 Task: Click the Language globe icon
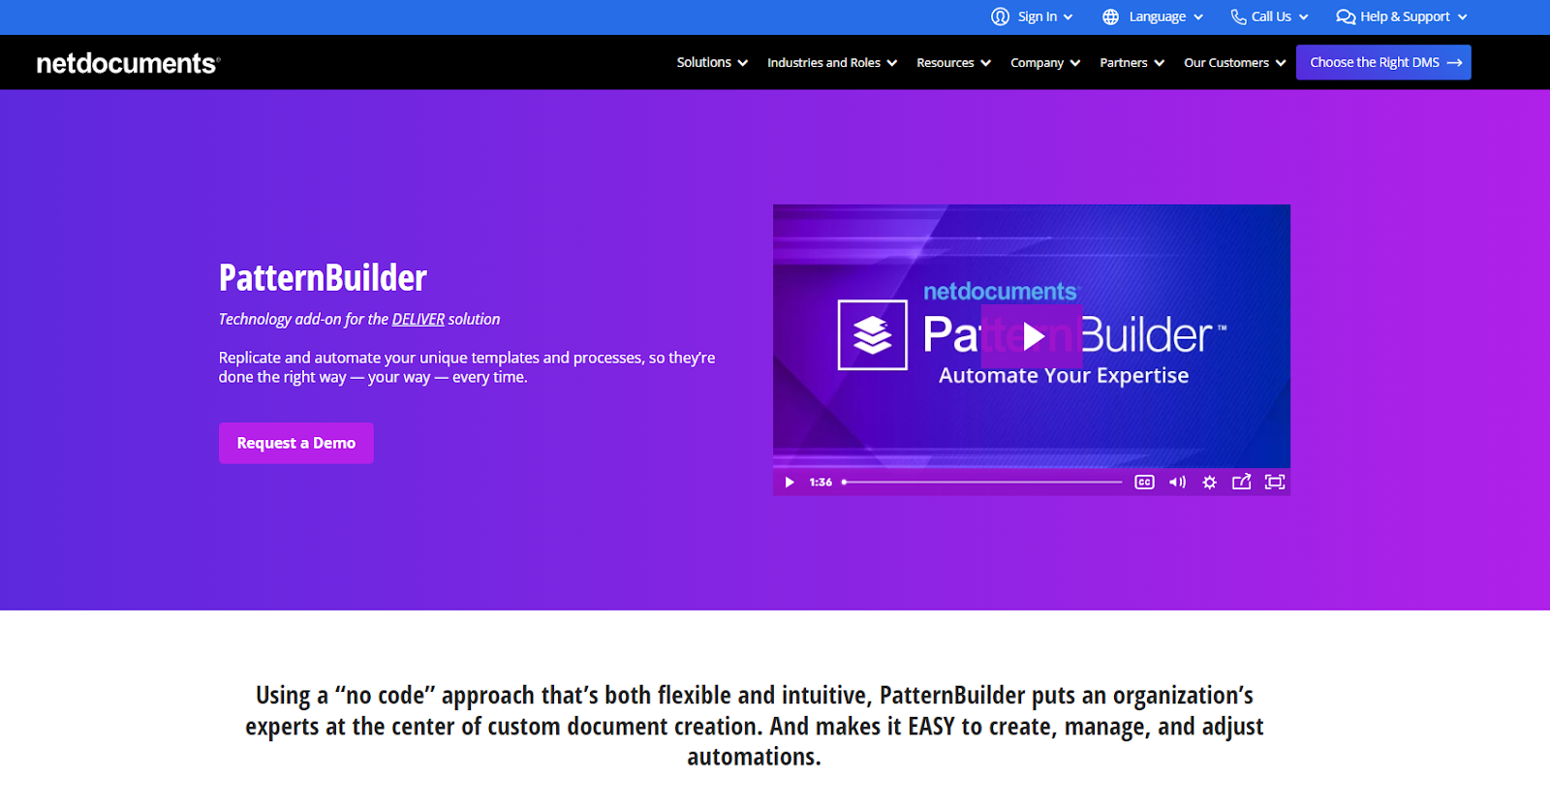[1111, 16]
